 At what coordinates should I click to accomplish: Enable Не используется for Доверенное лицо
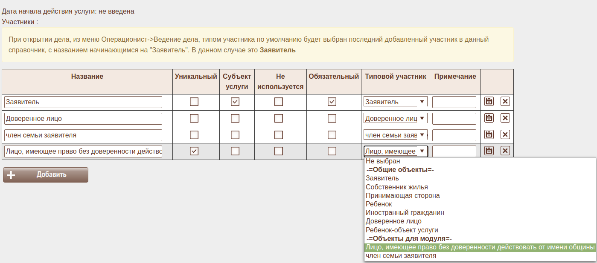279,118
